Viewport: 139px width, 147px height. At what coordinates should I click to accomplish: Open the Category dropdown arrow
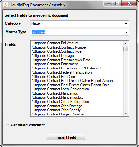click(x=126, y=24)
